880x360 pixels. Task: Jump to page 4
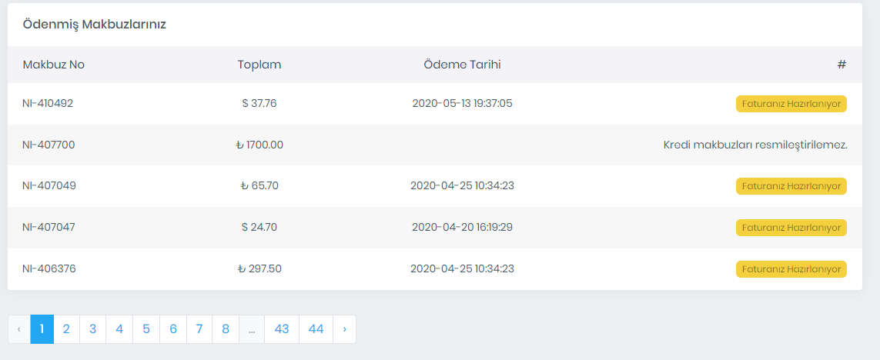pos(119,329)
